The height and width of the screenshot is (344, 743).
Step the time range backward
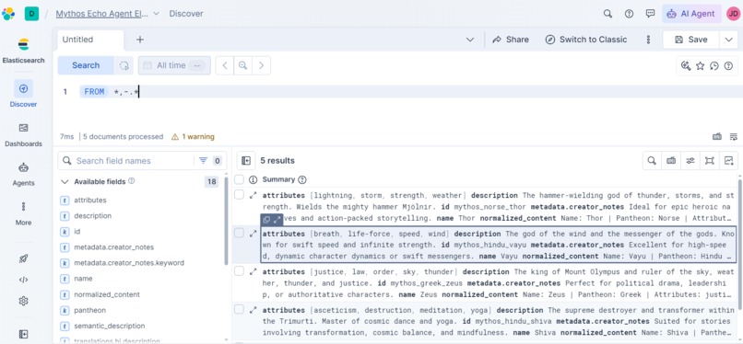225,65
